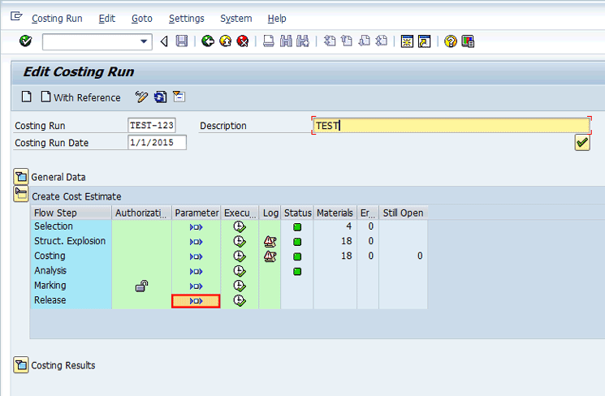Click green Status indicator for Selection

coord(297,226)
